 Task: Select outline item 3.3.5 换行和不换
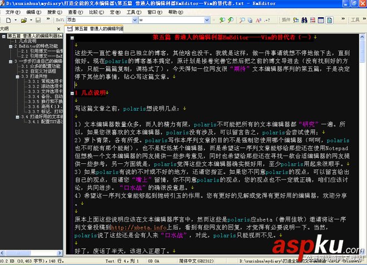pyautogui.click(x=45, y=102)
